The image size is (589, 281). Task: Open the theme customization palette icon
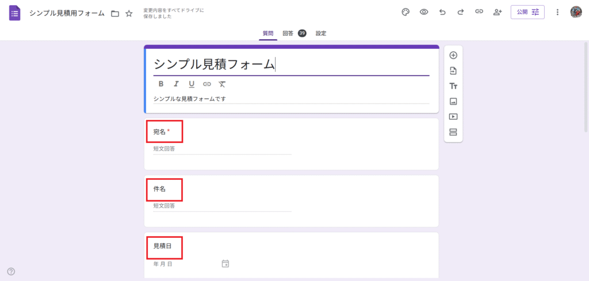[x=406, y=12]
